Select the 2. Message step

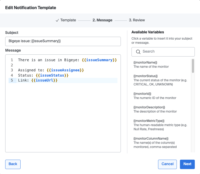click(x=102, y=20)
